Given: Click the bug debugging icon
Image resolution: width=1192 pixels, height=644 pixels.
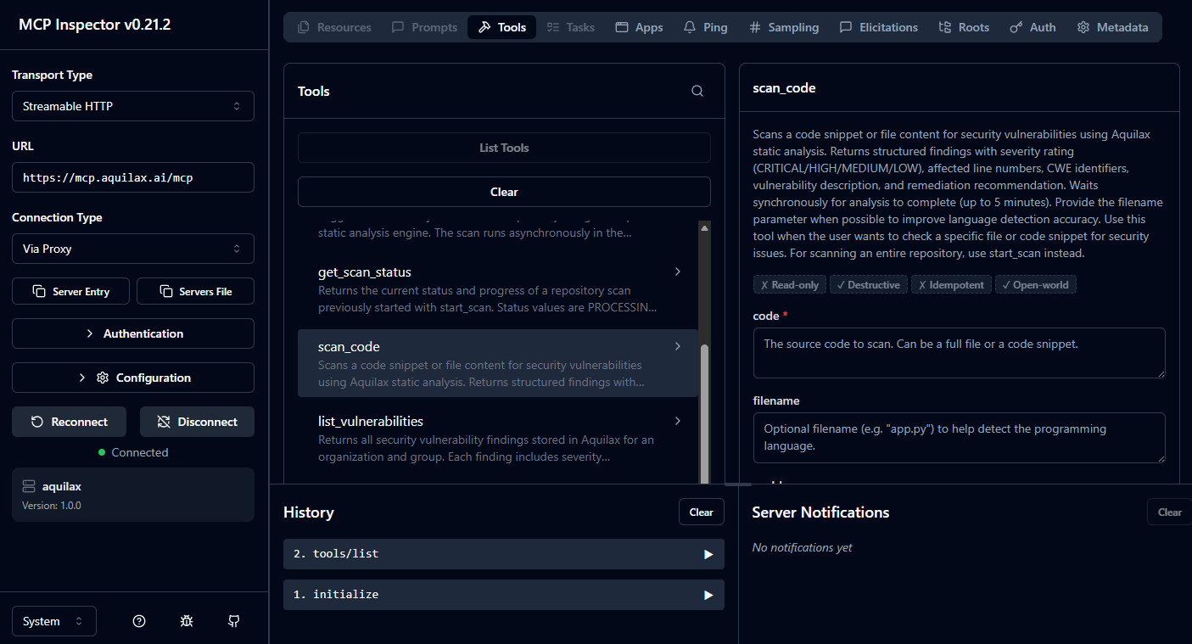Looking at the screenshot, I should (187, 621).
